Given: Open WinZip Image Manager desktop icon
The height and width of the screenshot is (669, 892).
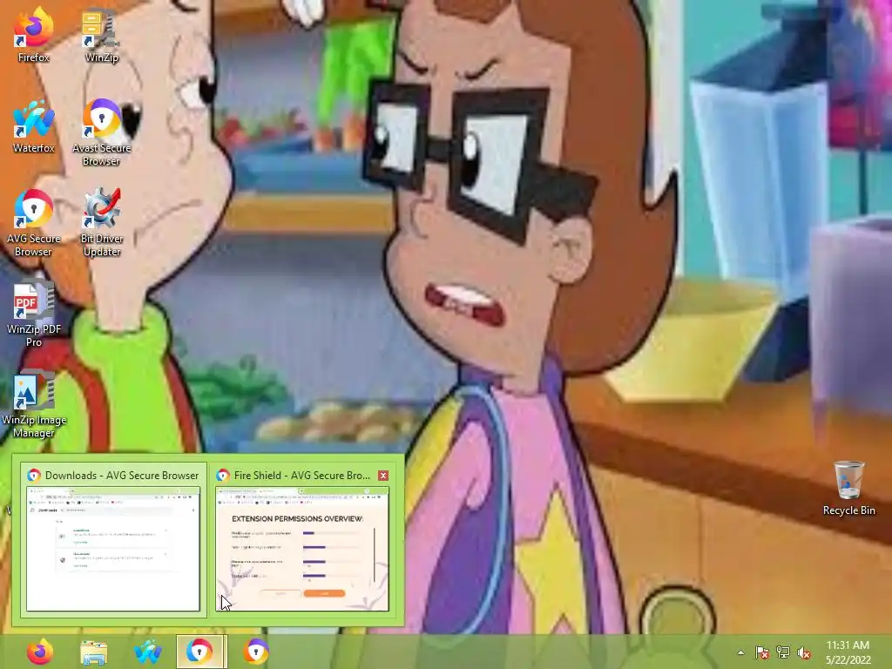Looking at the screenshot, I should click(x=34, y=405).
